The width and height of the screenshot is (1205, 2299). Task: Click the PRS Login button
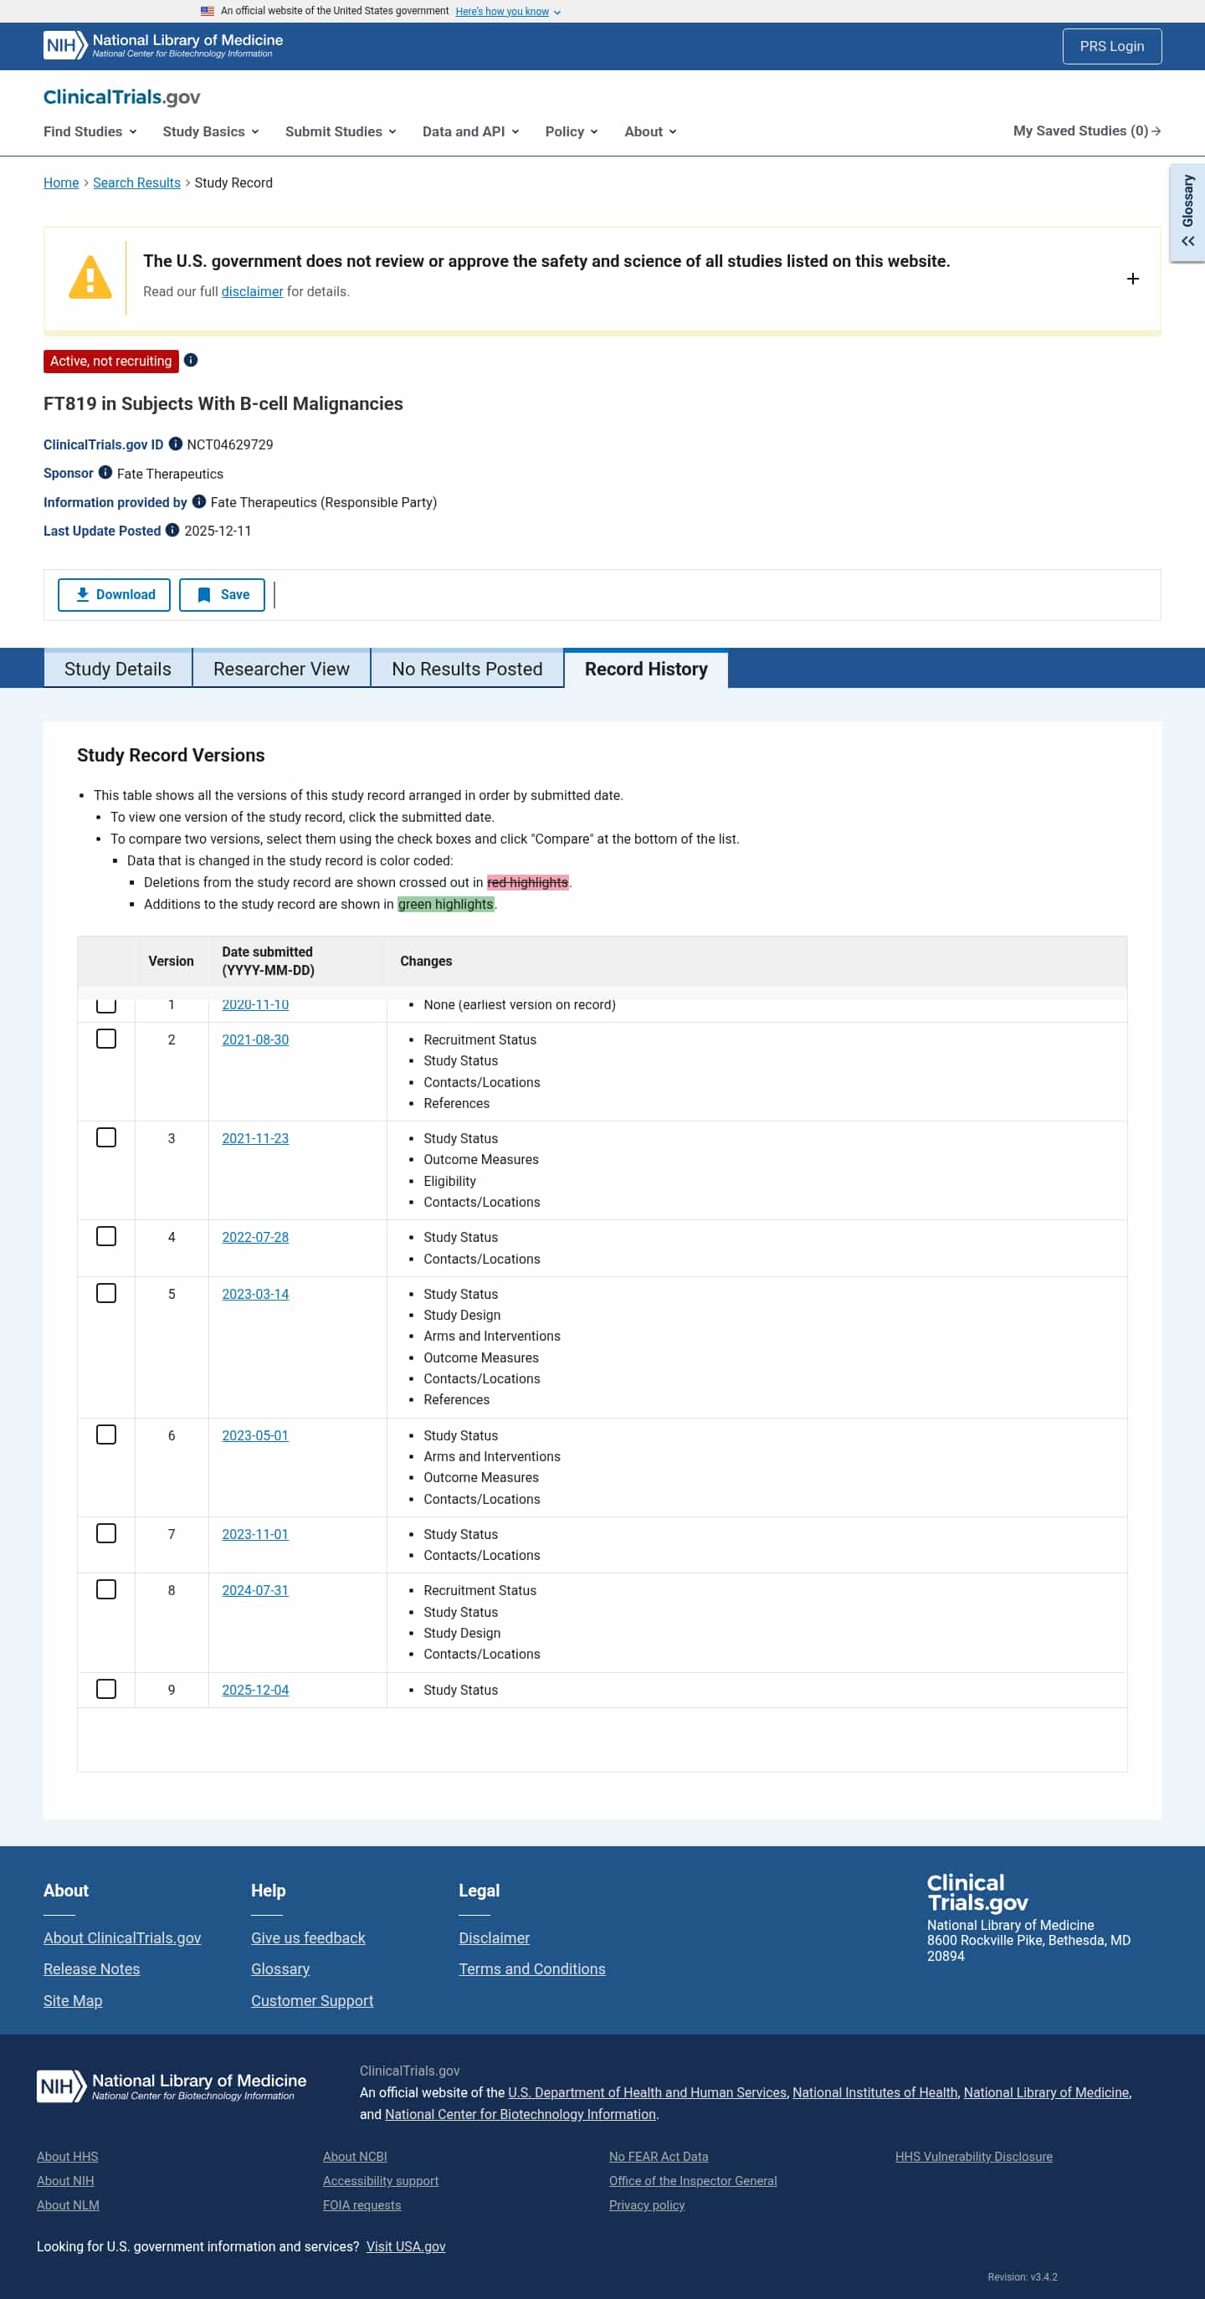coord(1111,46)
